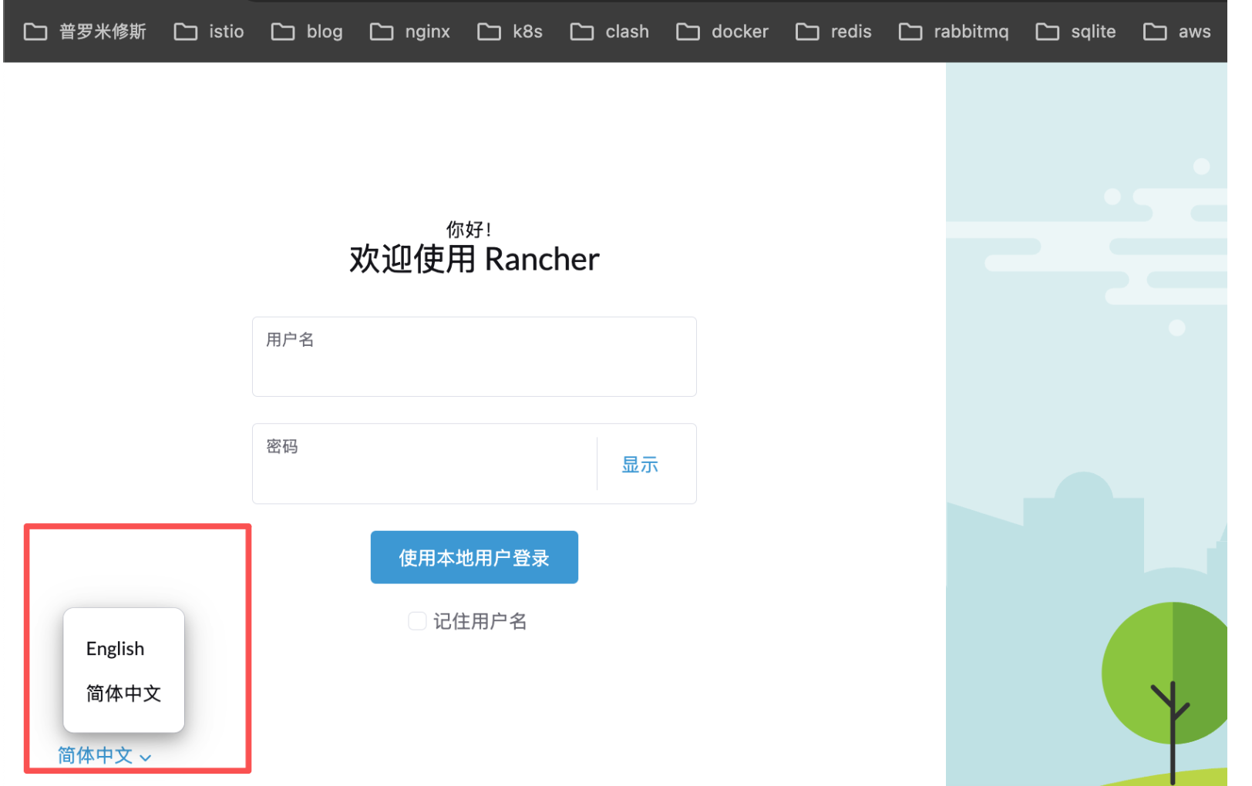Toggle password visibility with 显示
This screenshot has width=1252, height=786.
[x=640, y=465]
